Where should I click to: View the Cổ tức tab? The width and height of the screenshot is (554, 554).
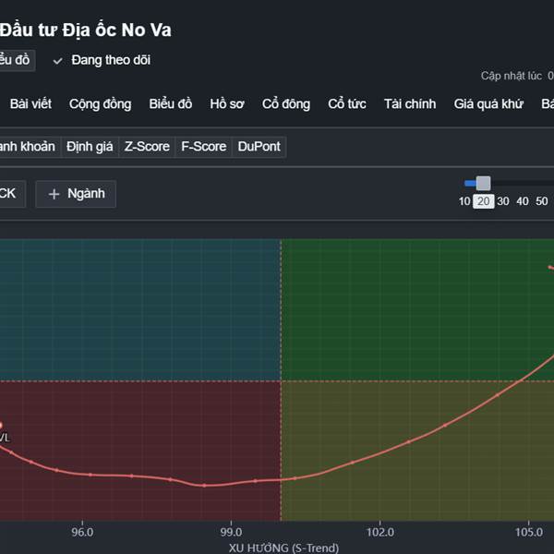(x=347, y=103)
